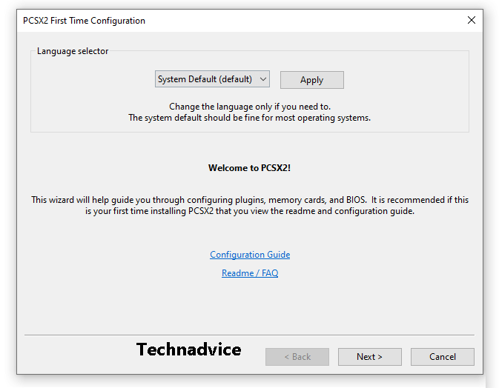Click the disabled Back button
The width and height of the screenshot is (499, 388).
click(297, 357)
